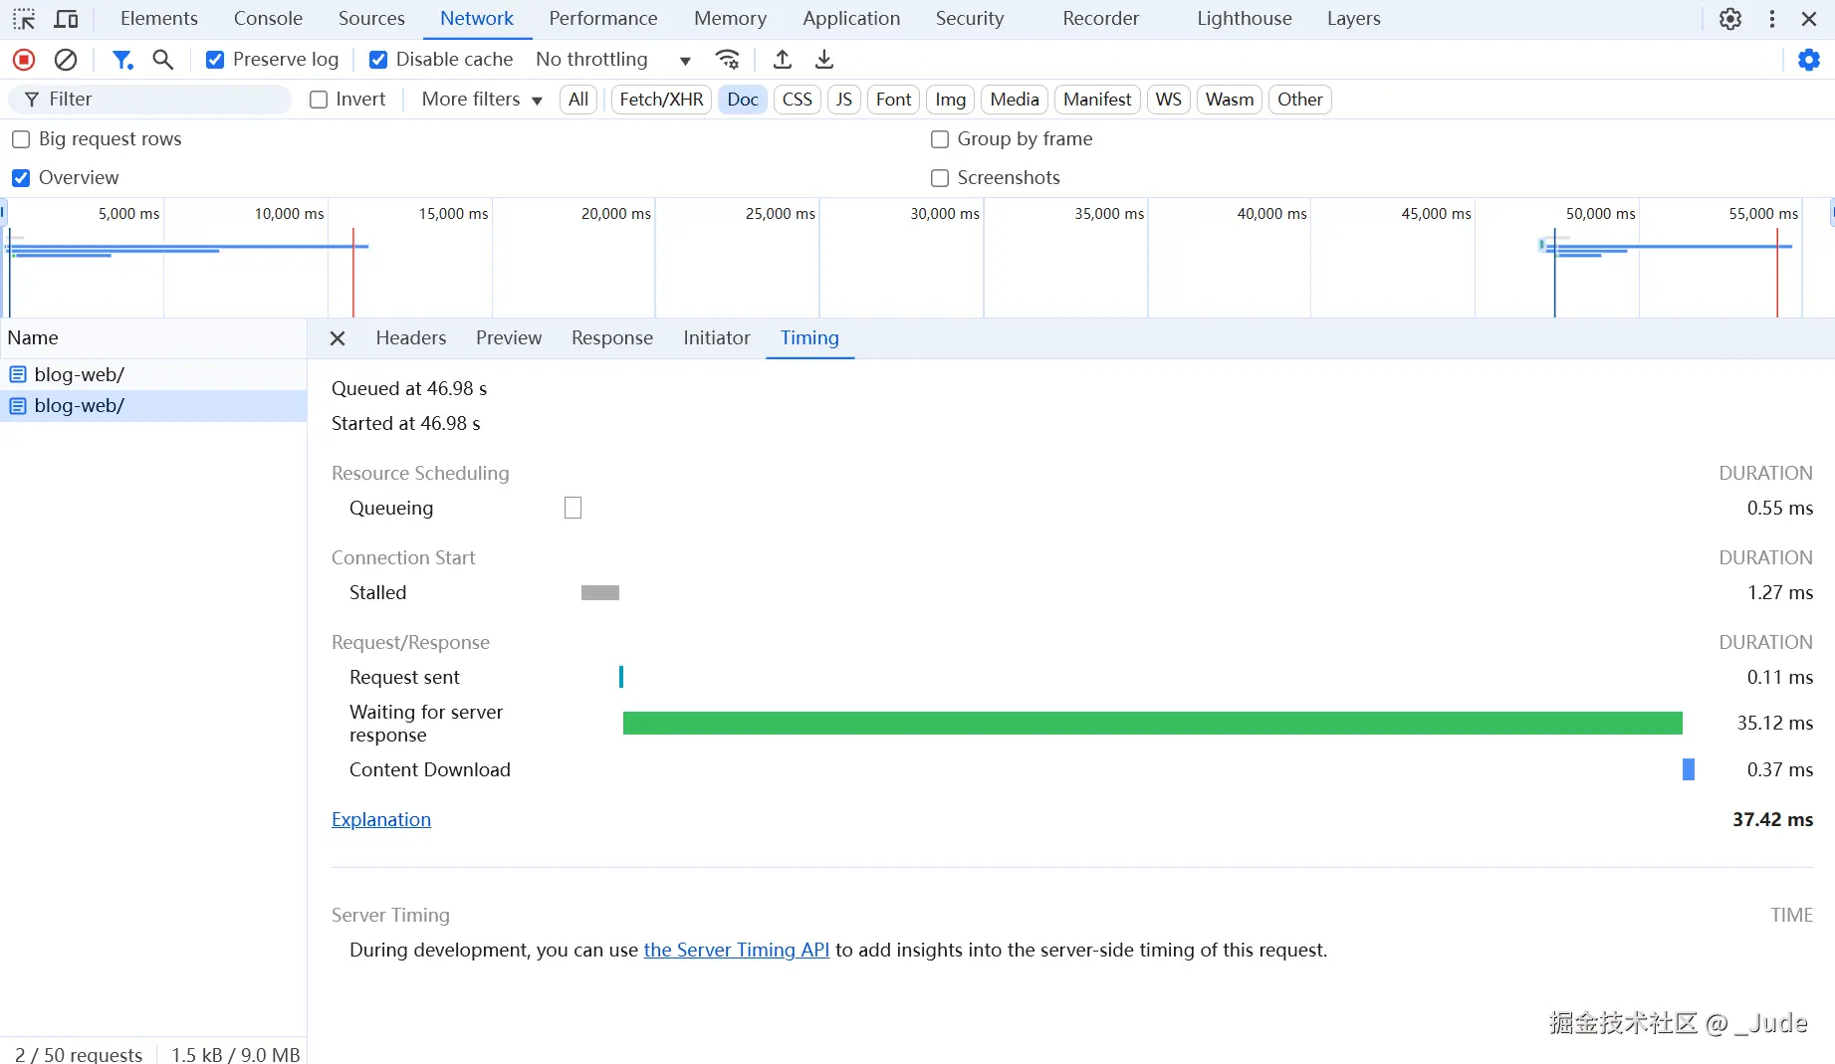Open the Sources tab
This screenshot has width=1835, height=1064.
371,19
